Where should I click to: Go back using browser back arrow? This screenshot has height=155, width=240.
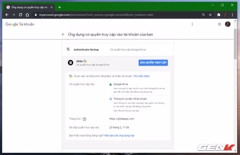[7, 15]
